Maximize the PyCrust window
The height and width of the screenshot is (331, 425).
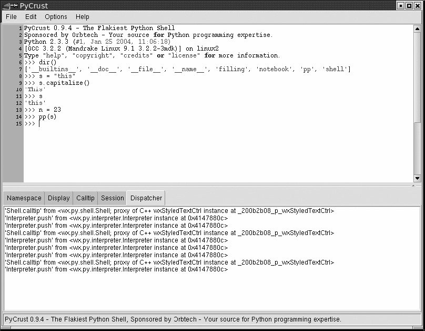pyautogui.click(x=409, y=5)
